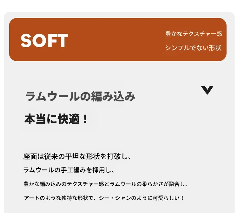Click the white SOFT title text
The width and height of the screenshot is (238, 213).
coord(44,40)
